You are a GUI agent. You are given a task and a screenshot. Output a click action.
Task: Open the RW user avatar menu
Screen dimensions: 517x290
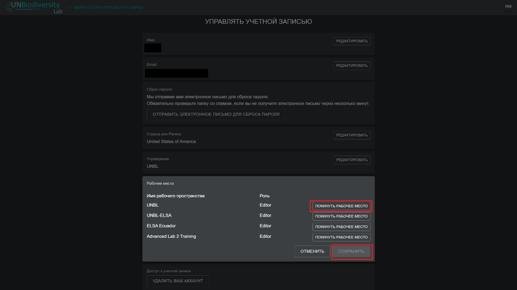tap(508, 7)
